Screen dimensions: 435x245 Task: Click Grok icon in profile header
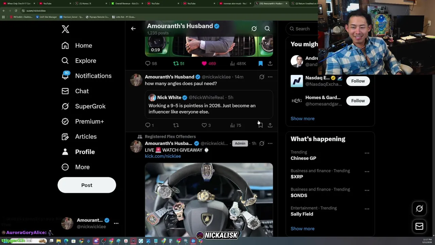(254, 29)
